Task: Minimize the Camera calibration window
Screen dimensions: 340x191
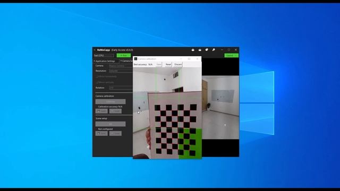Action: [181, 59]
